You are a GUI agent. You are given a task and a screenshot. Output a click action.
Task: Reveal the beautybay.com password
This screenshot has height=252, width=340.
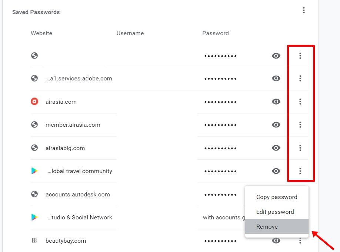pyautogui.click(x=276, y=240)
